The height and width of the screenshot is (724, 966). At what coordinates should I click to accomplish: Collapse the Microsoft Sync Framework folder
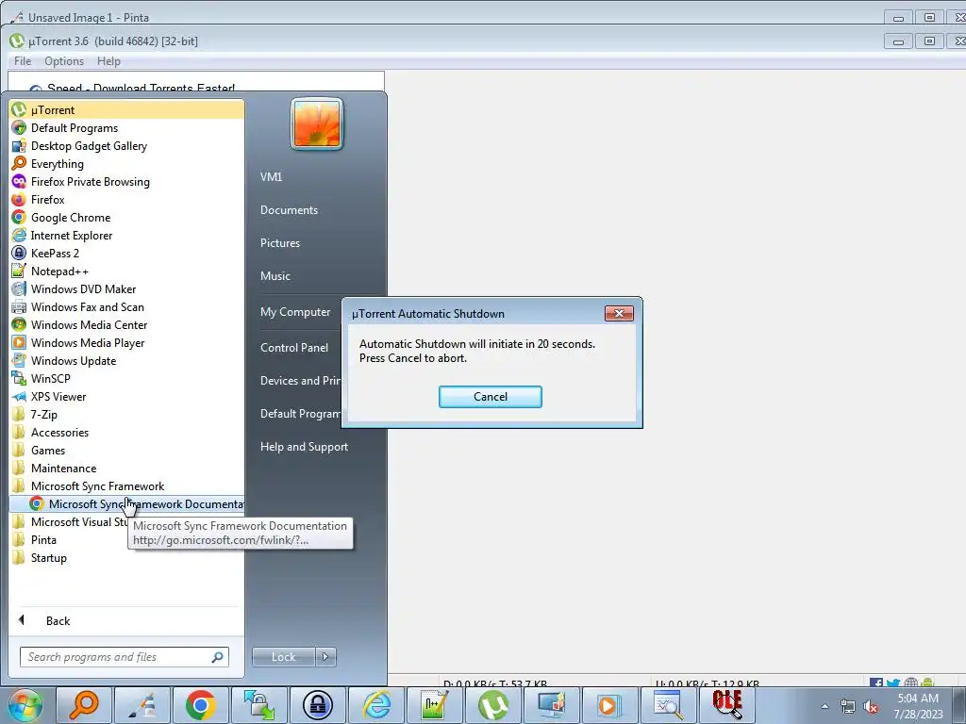(x=127, y=486)
